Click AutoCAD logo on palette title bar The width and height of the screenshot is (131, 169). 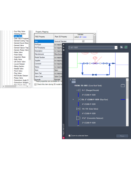click(x=64, y=138)
